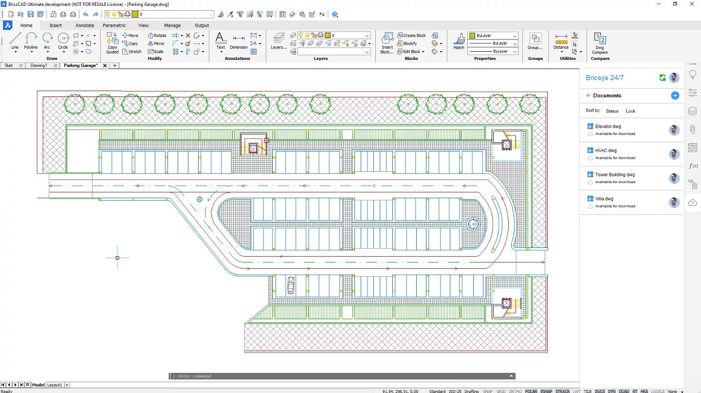Expand the Circle dropdown arrow

coord(63,51)
